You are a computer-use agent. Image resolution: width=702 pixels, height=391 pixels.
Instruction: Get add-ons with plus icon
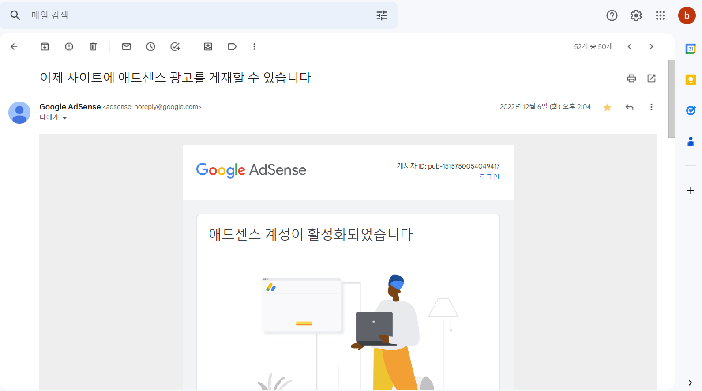[691, 190]
